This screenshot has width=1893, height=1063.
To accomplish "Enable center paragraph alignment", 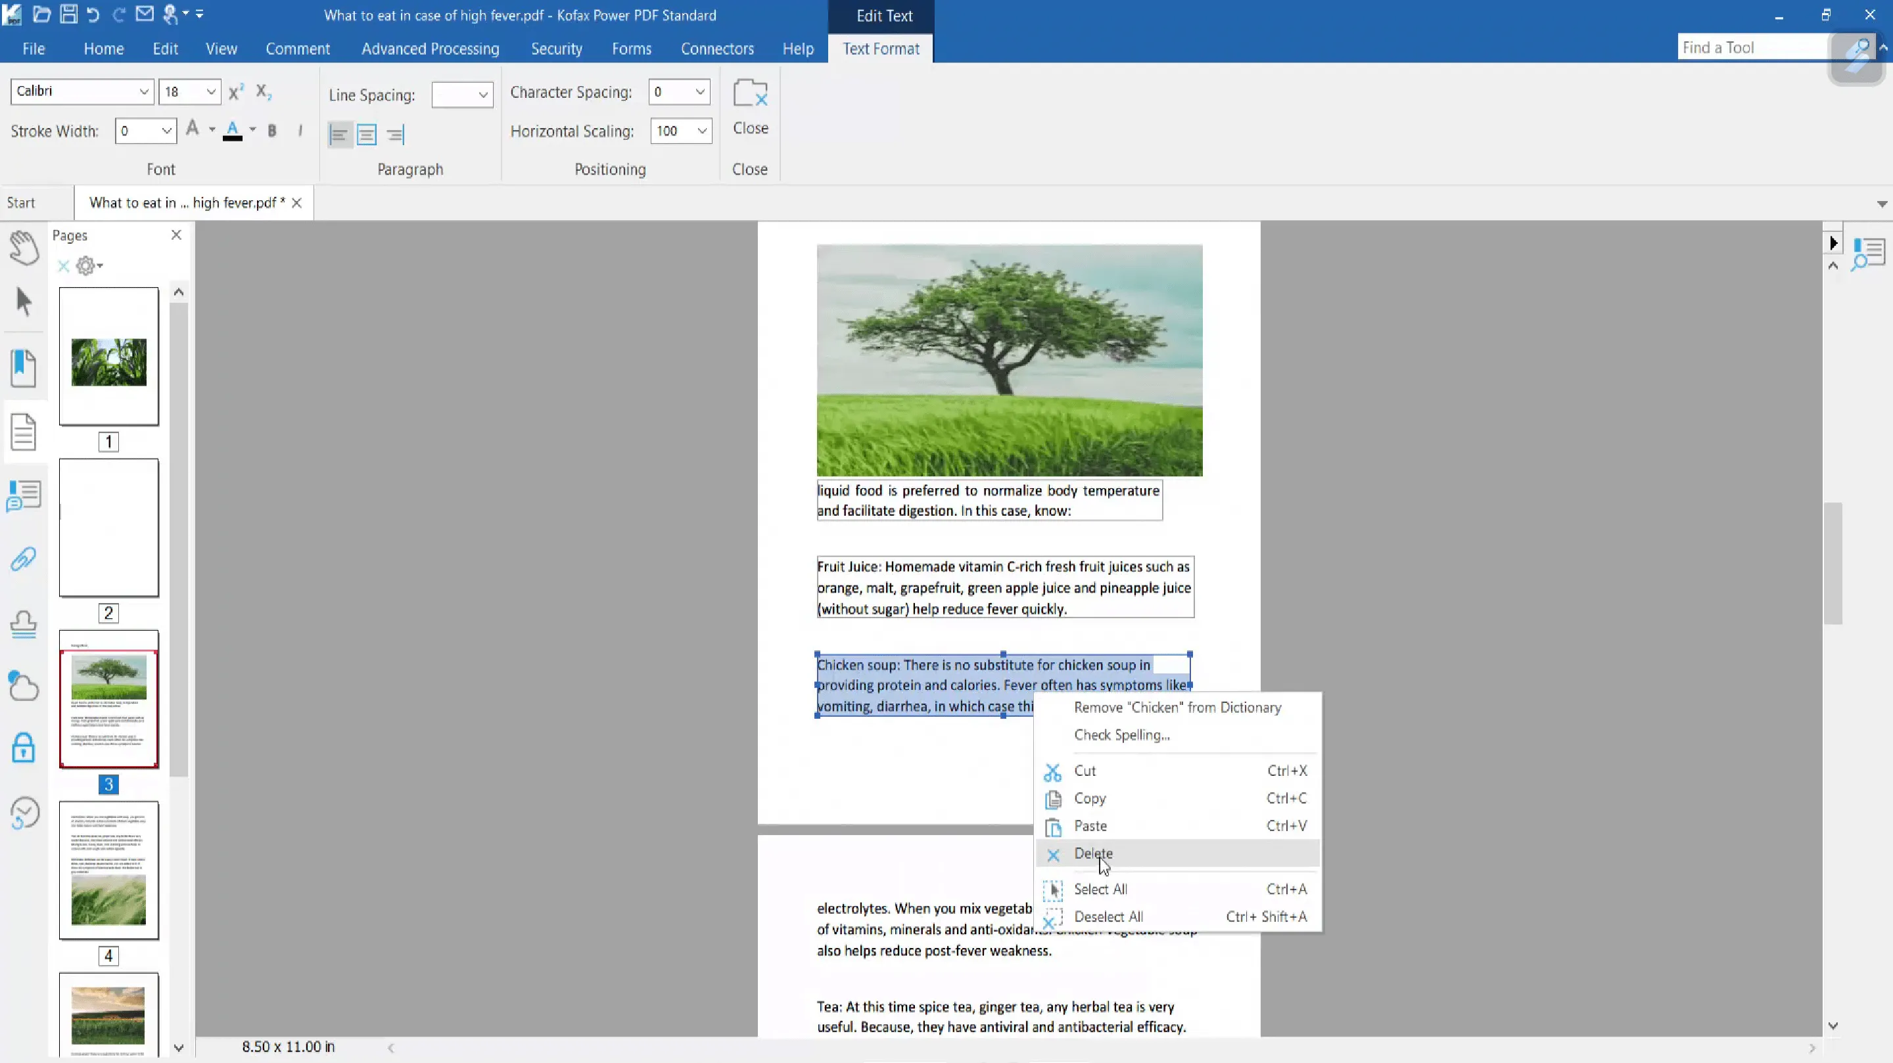I will [367, 135].
